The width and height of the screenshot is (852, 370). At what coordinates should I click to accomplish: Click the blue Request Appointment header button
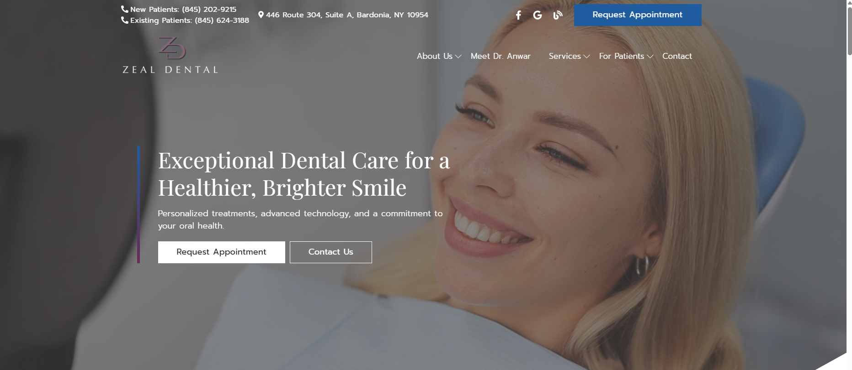tap(638, 15)
